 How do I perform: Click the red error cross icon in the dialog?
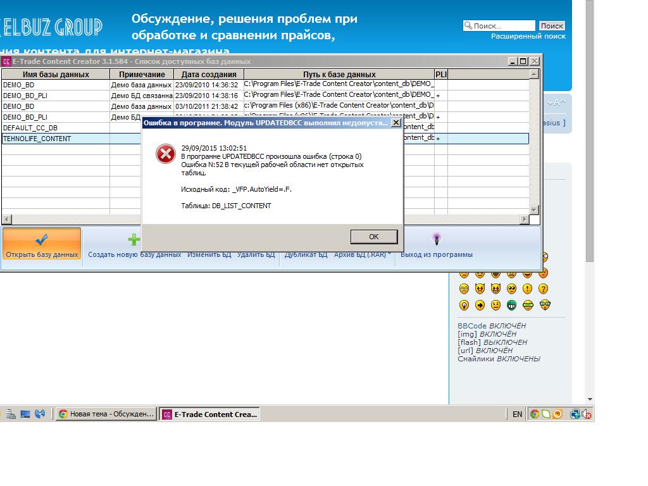pyautogui.click(x=165, y=154)
